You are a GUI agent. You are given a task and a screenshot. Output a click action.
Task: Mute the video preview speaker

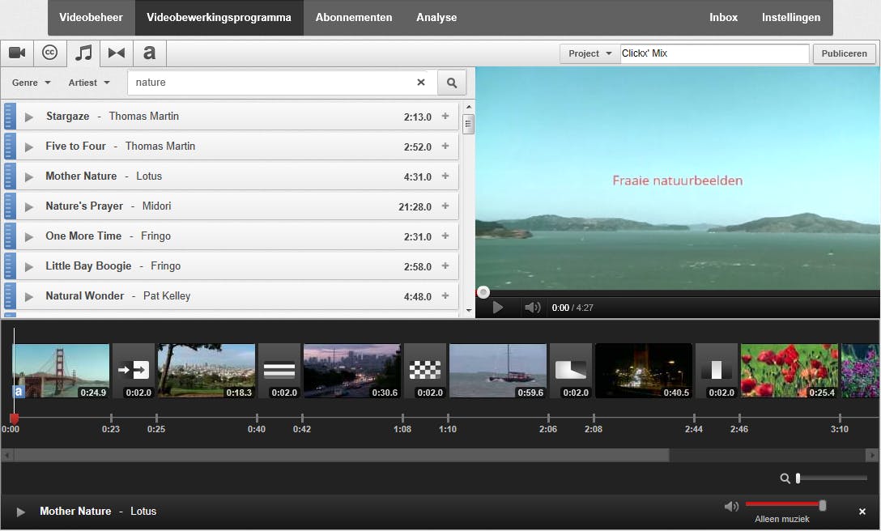pos(532,308)
